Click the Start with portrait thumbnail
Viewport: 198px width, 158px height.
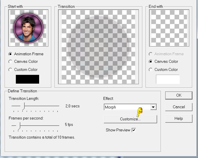(28, 28)
